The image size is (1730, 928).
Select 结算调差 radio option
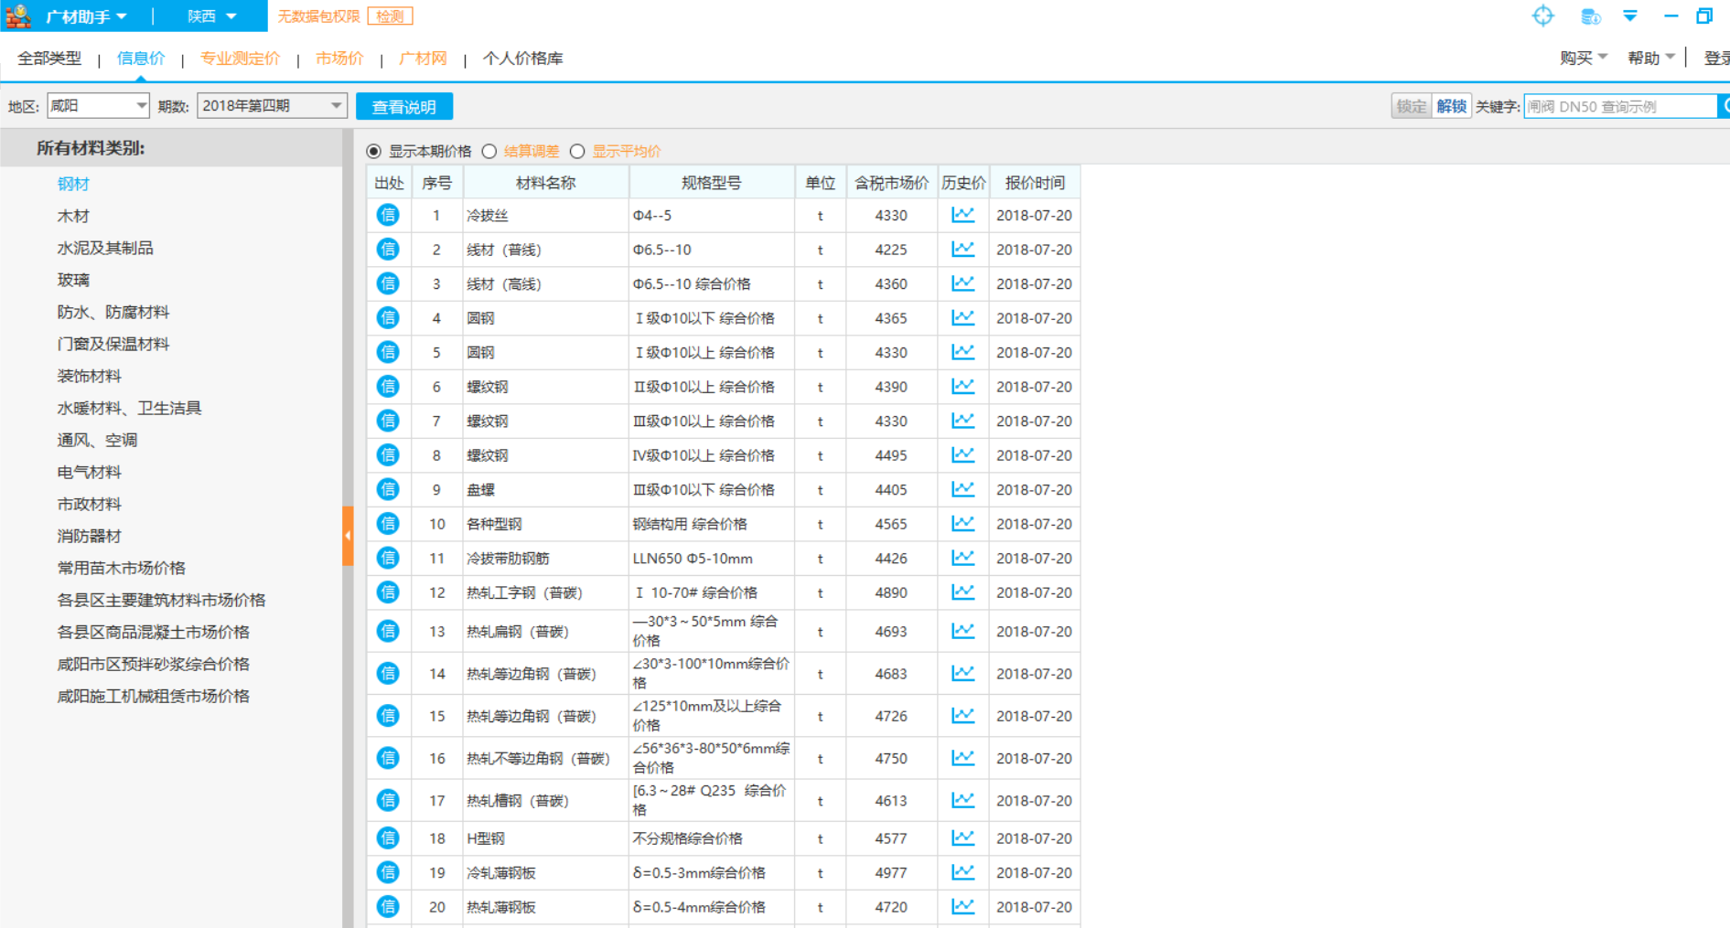489,151
